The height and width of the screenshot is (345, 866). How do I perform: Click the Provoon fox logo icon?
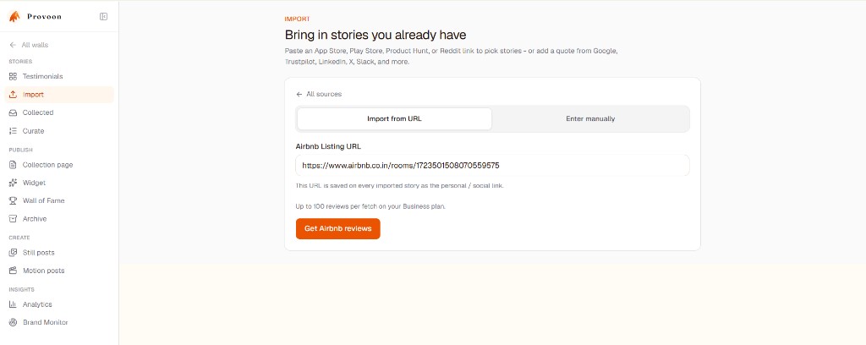coord(14,17)
